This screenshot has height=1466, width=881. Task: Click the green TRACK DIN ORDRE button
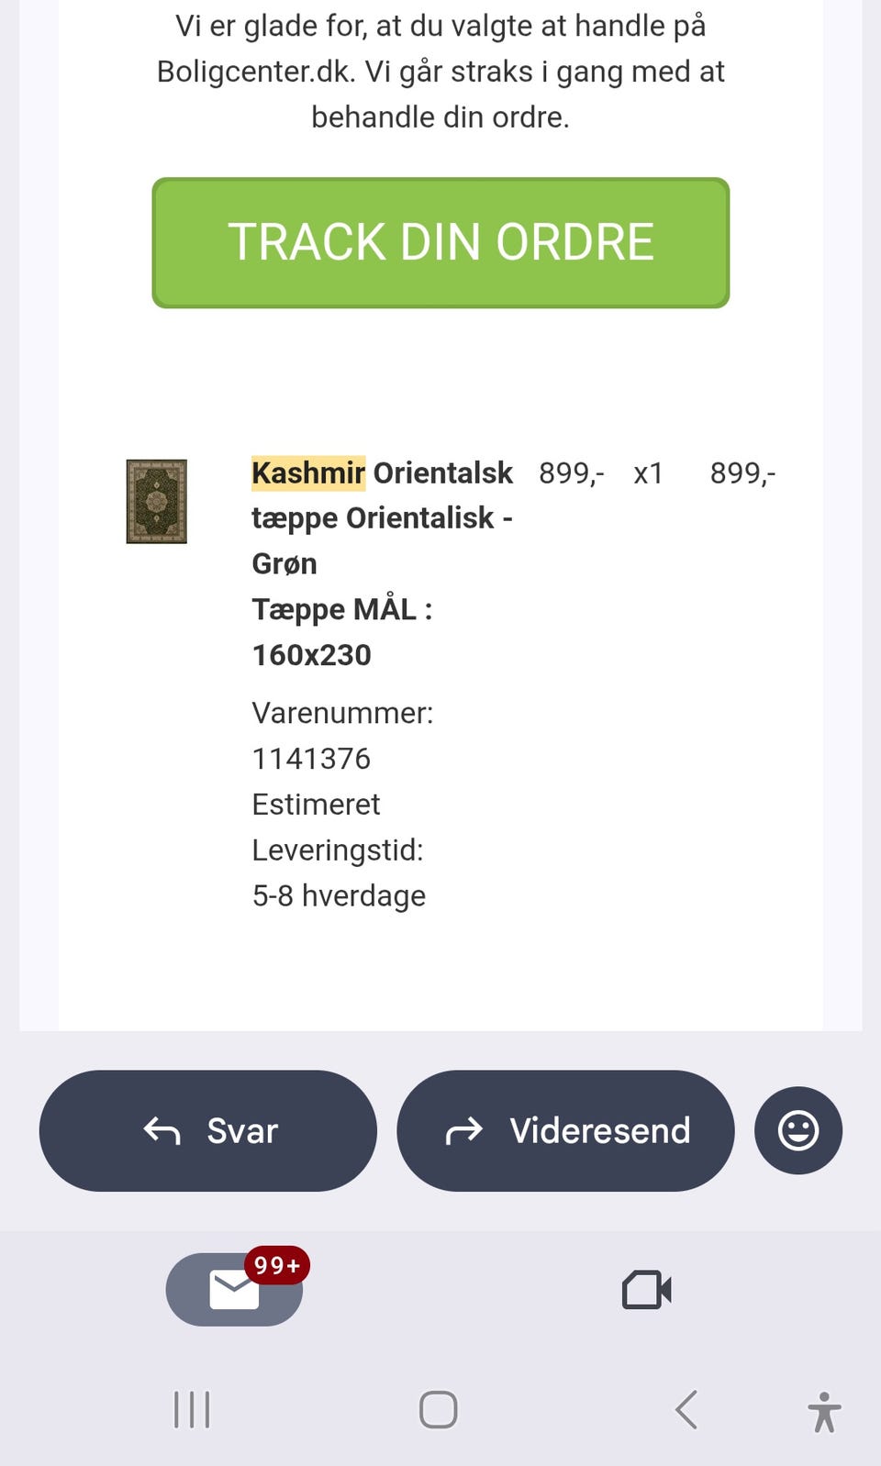coord(440,240)
